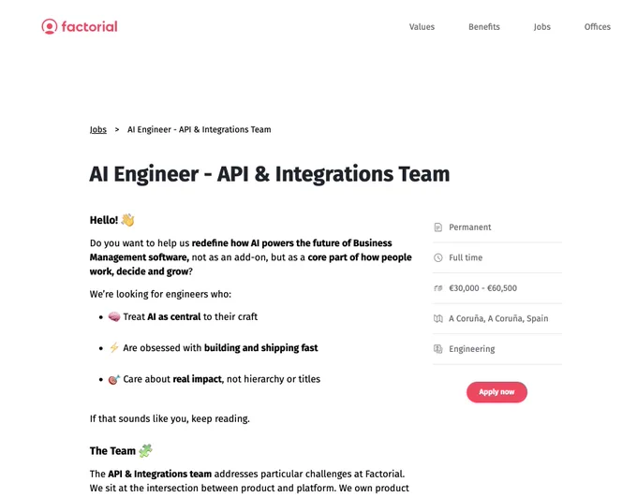Click the Permanent contract document icon
The width and height of the screenshot is (637, 497).
(438, 227)
